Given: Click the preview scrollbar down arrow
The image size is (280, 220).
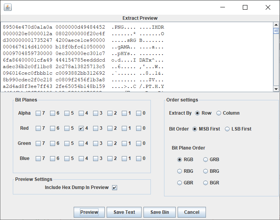Looking at the screenshot, I should click(x=276, y=89).
